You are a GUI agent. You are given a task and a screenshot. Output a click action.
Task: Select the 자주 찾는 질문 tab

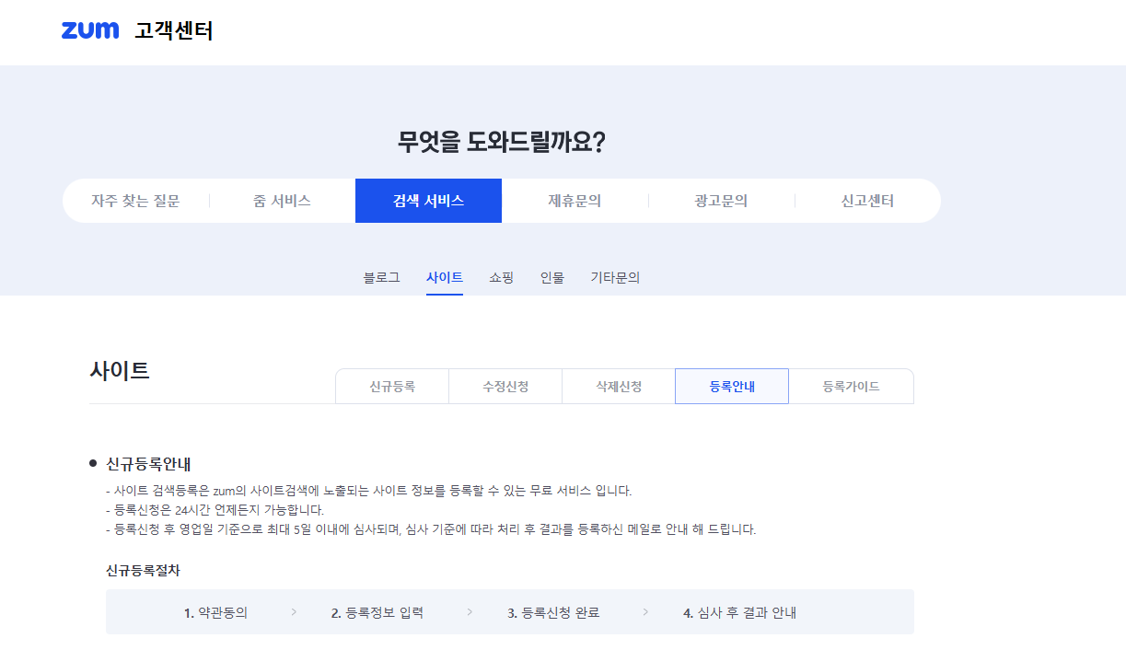click(135, 201)
